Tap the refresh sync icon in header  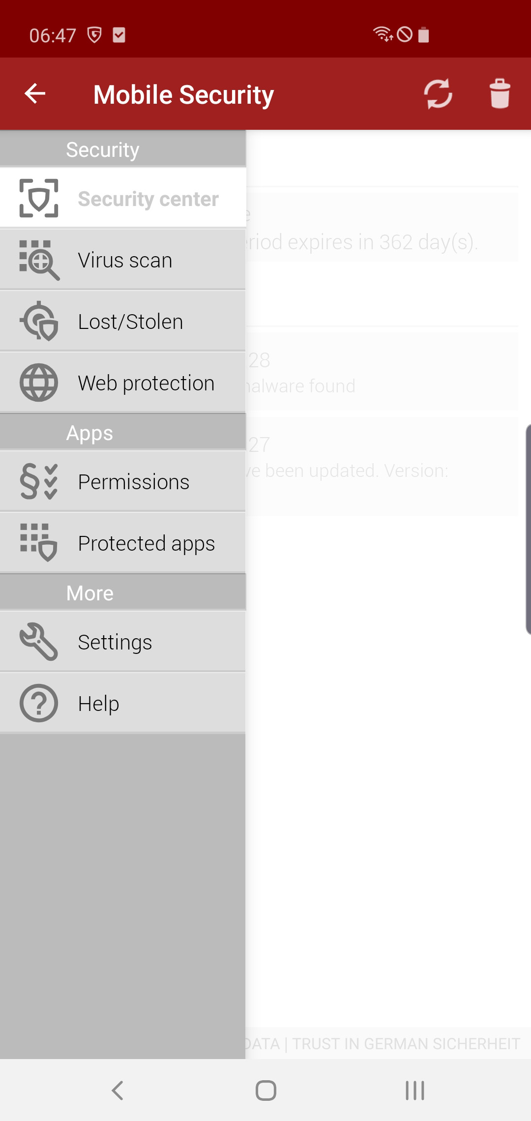(x=438, y=93)
